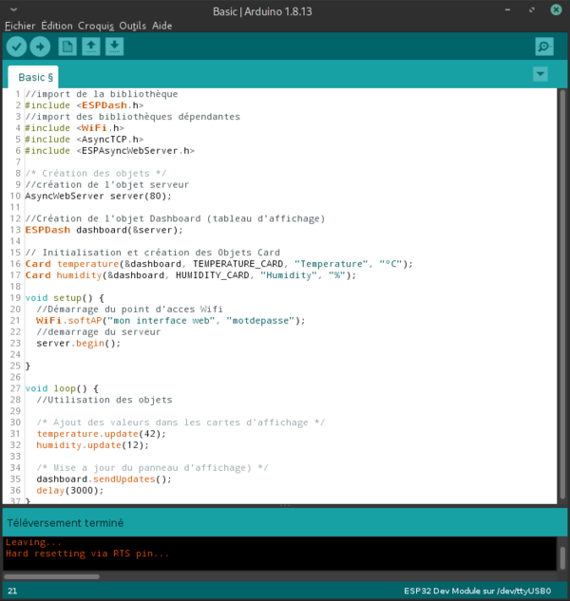This screenshot has height=601, width=570.
Task: Open the Édition menu
Action: pos(57,26)
